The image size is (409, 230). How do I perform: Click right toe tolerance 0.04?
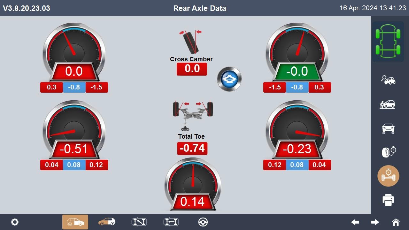[x=320, y=165]
